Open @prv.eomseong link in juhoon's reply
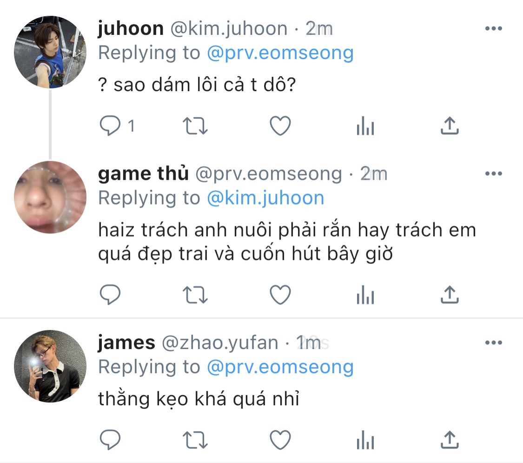 click(280, 53)
